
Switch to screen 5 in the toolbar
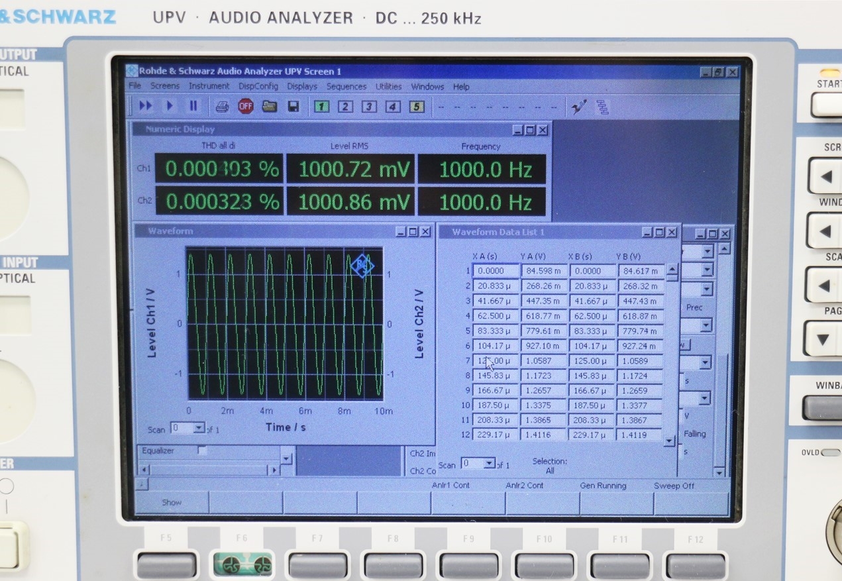[417, 106]
